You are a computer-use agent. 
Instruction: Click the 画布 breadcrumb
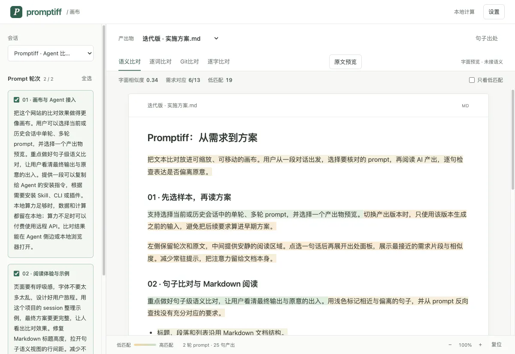point(75,12)
